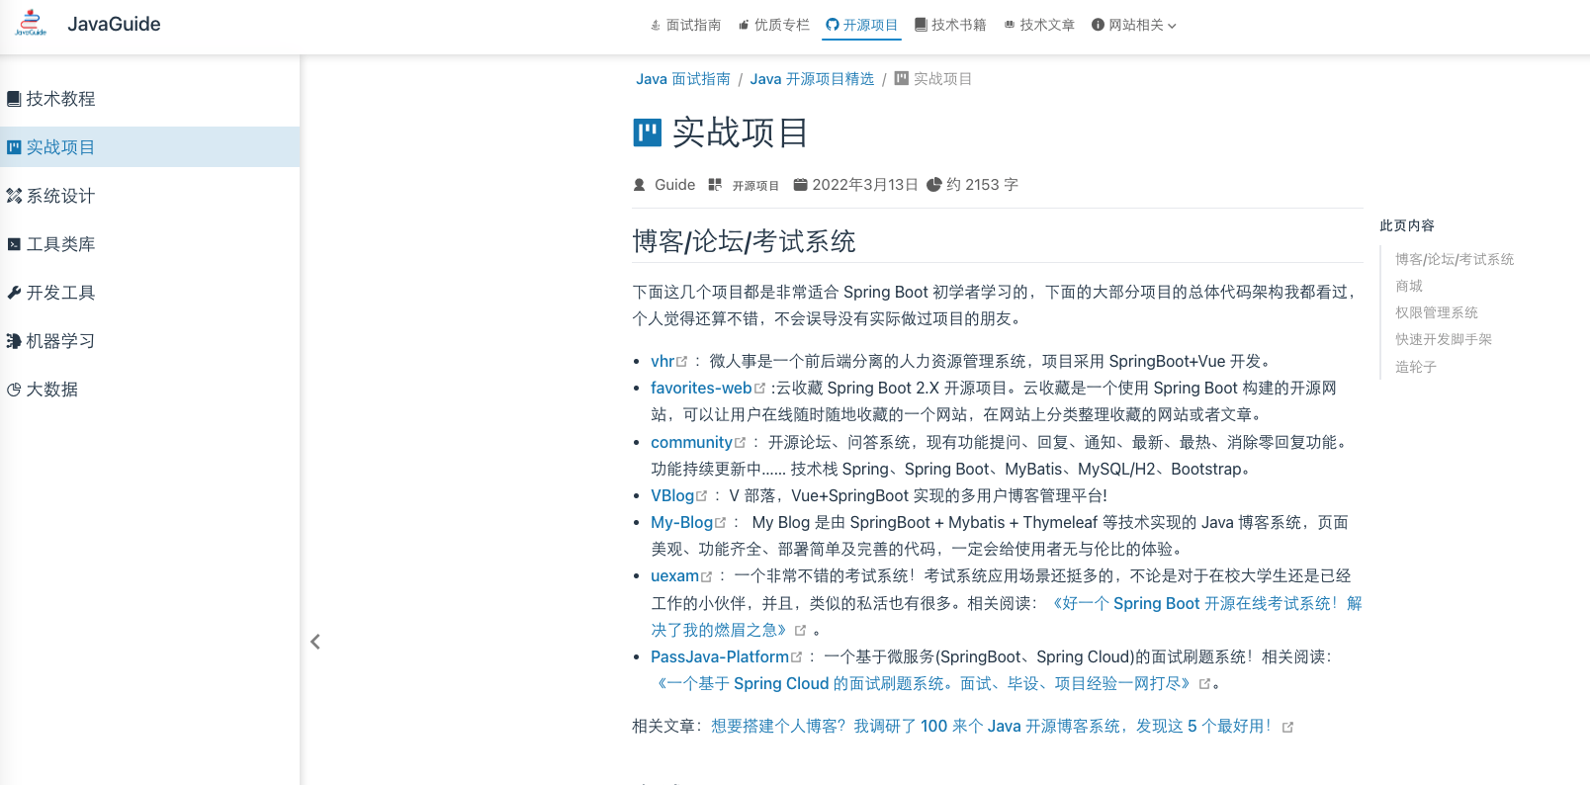Click the 2022年3月13日 date text

(x=865, y=185)
